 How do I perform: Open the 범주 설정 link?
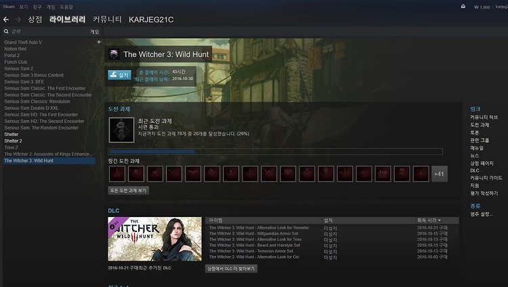(482, 214)
